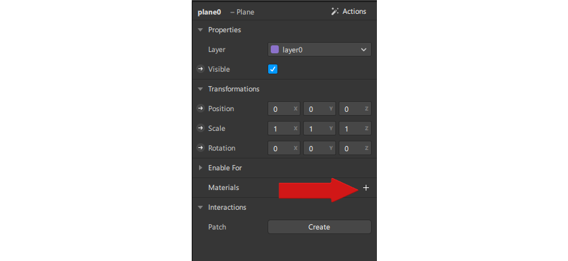Create a Patch with the Create button
The image size is (568, 261).
(320, 227)
